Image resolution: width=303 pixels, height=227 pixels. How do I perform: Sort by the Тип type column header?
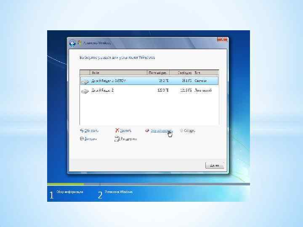tap(206, 73)
